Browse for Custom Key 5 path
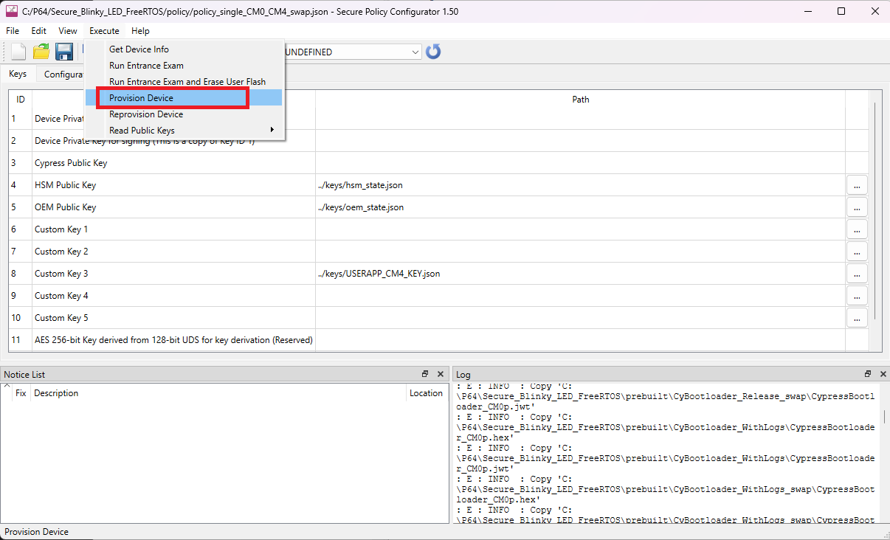The image size is (890, 540). click(856, 318)
